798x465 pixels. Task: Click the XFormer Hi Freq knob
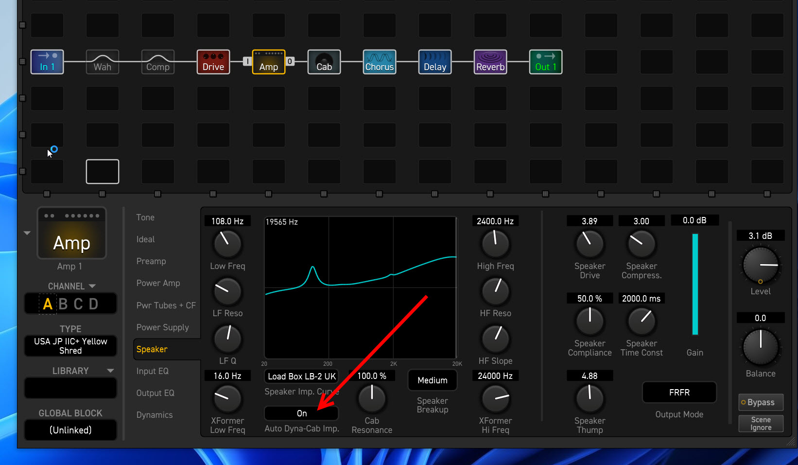click(495, 399)
